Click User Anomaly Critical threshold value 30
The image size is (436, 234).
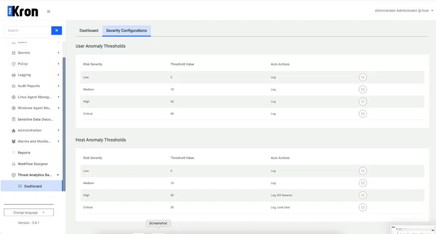(172, 114)
